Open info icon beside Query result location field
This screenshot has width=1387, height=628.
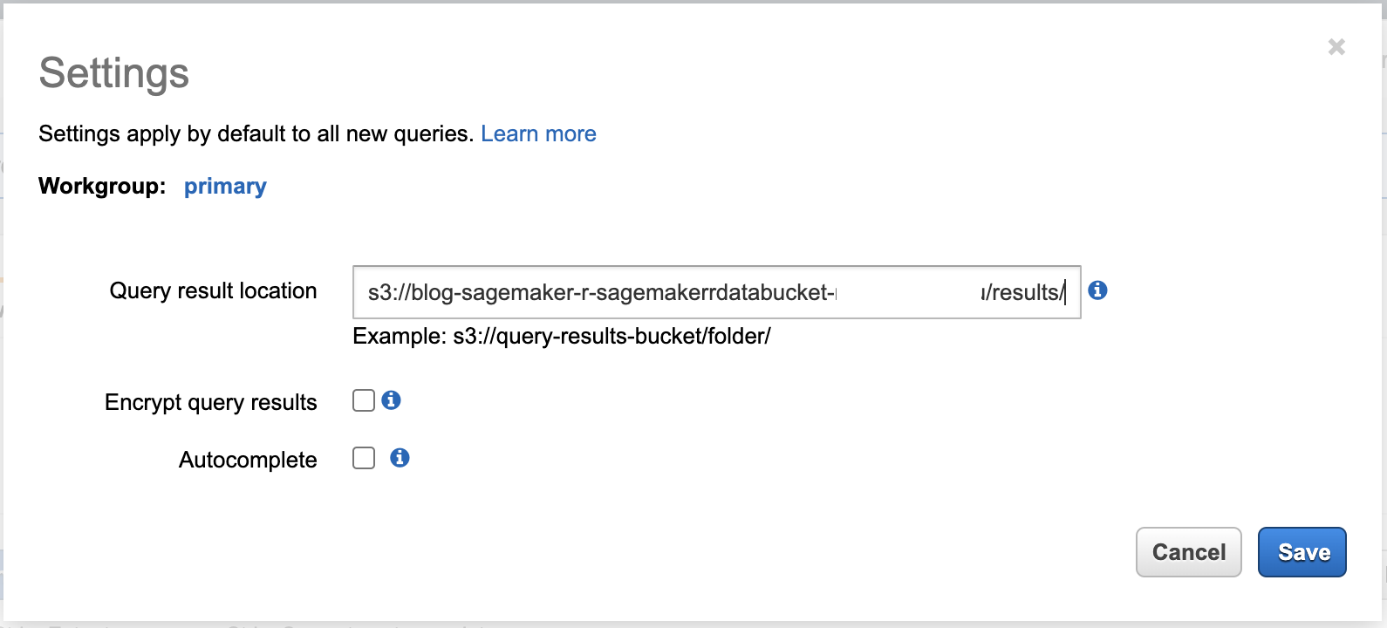pos(1098,290)
